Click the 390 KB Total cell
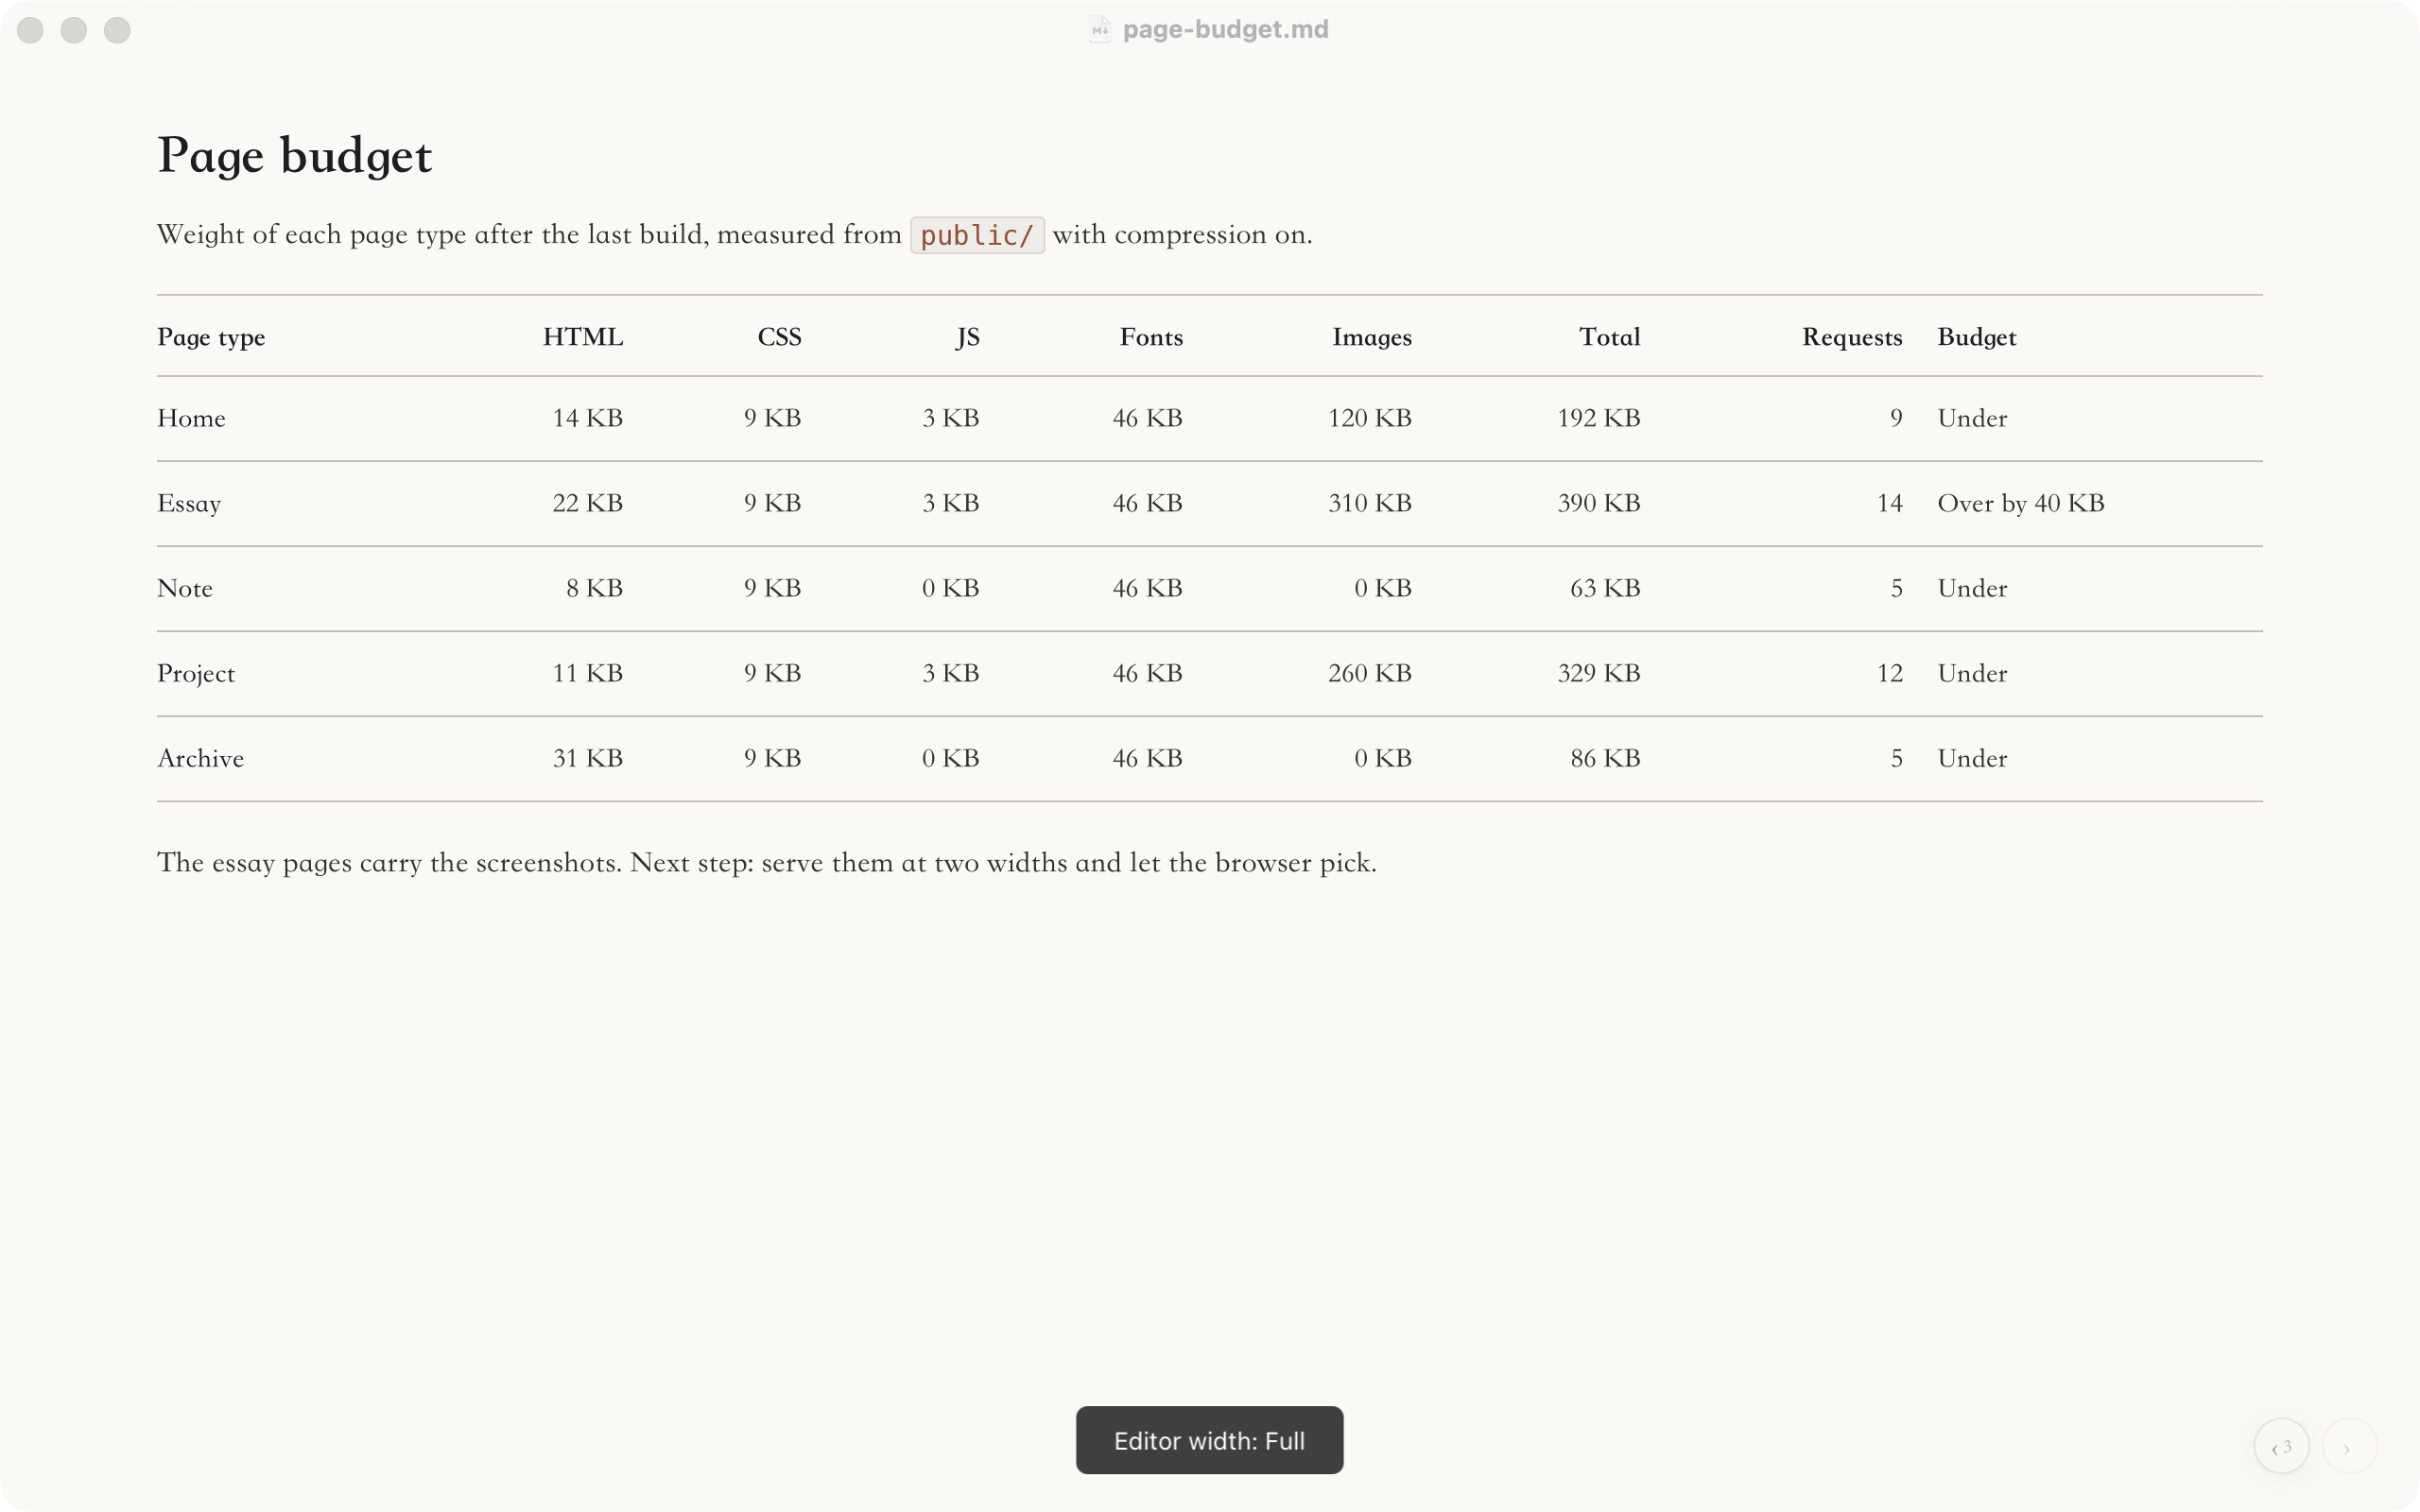 coord(1598,503)
